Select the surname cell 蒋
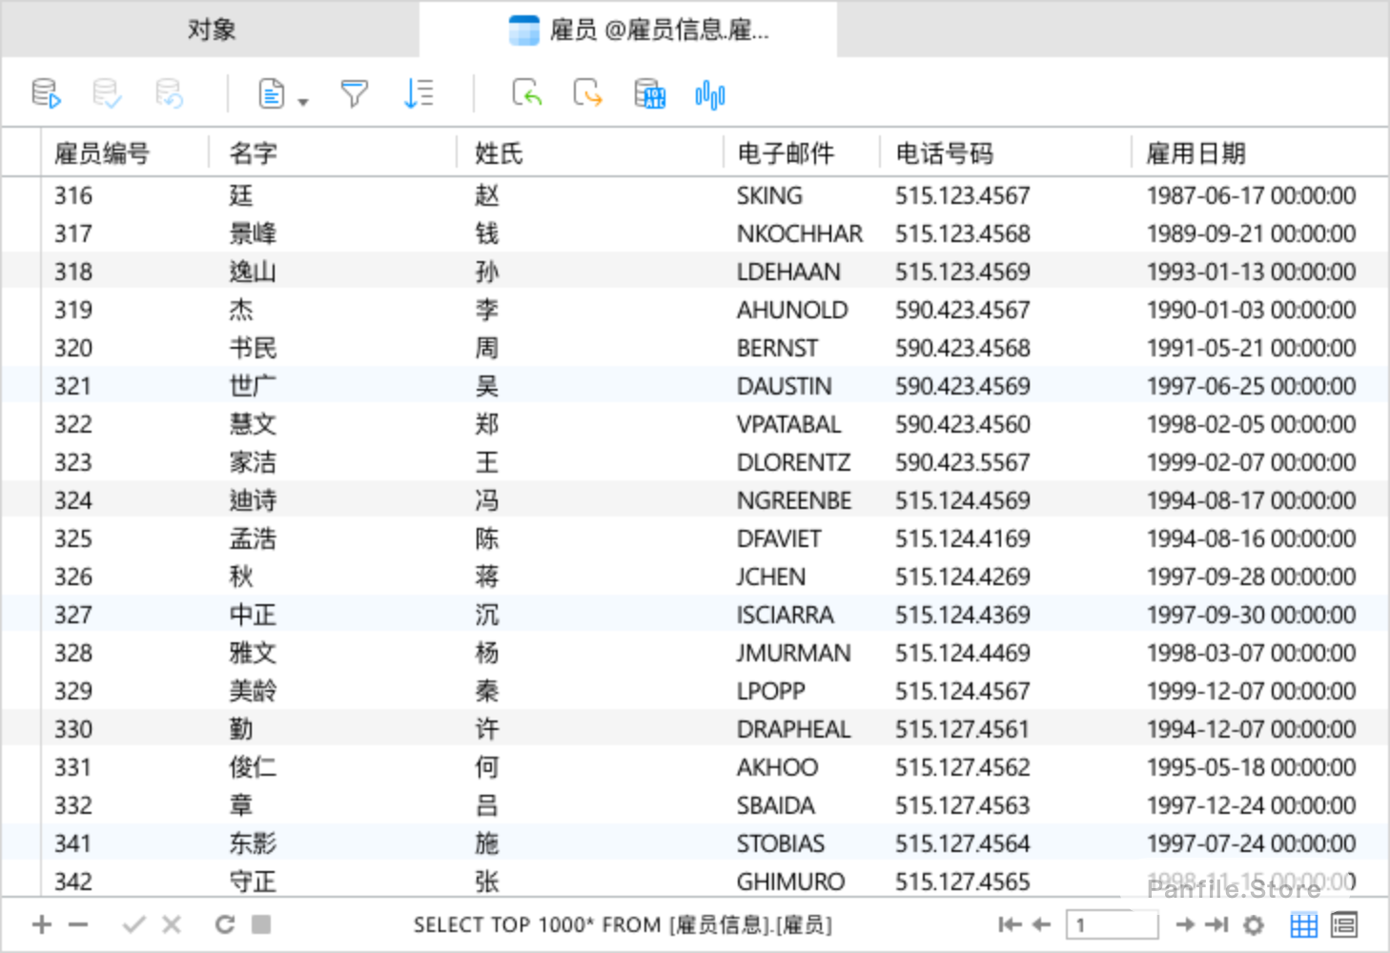 point(487,577)
